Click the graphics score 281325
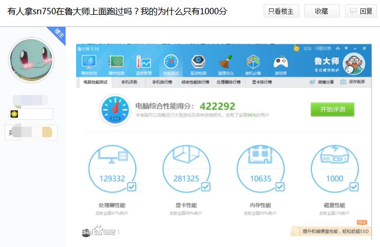Screen dimensions: 380x247 point(186,178)
